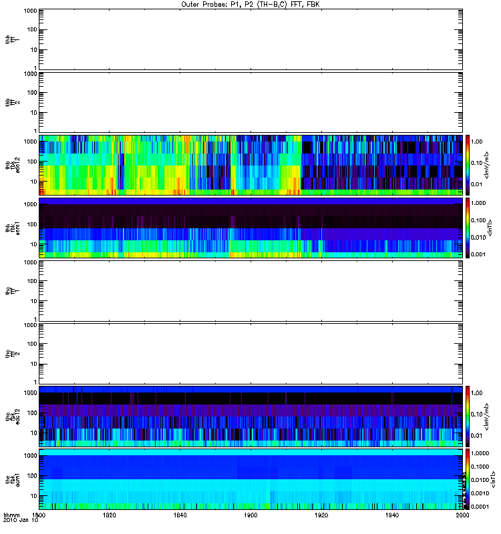Click the '100' tick of the thc fbk edc12 axis
501x534 pixels.
pyautogui.click(x=32, y=413)
